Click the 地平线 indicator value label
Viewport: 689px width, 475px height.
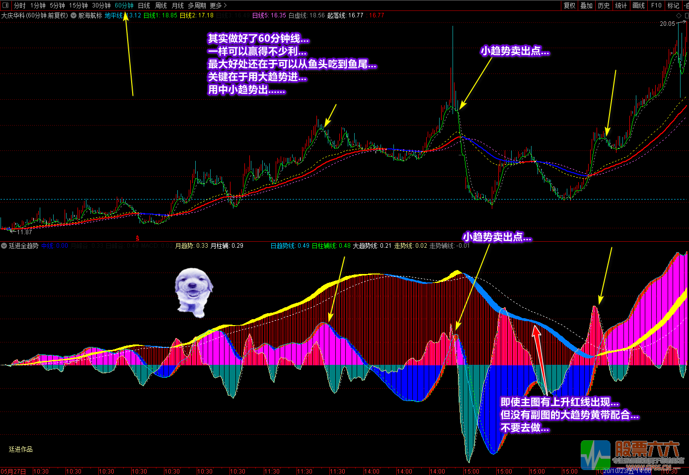click(123, 15)
